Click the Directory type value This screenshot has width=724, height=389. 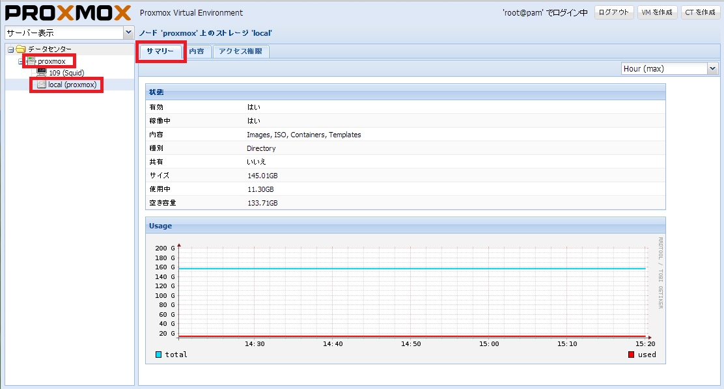[x=261, y=148]
